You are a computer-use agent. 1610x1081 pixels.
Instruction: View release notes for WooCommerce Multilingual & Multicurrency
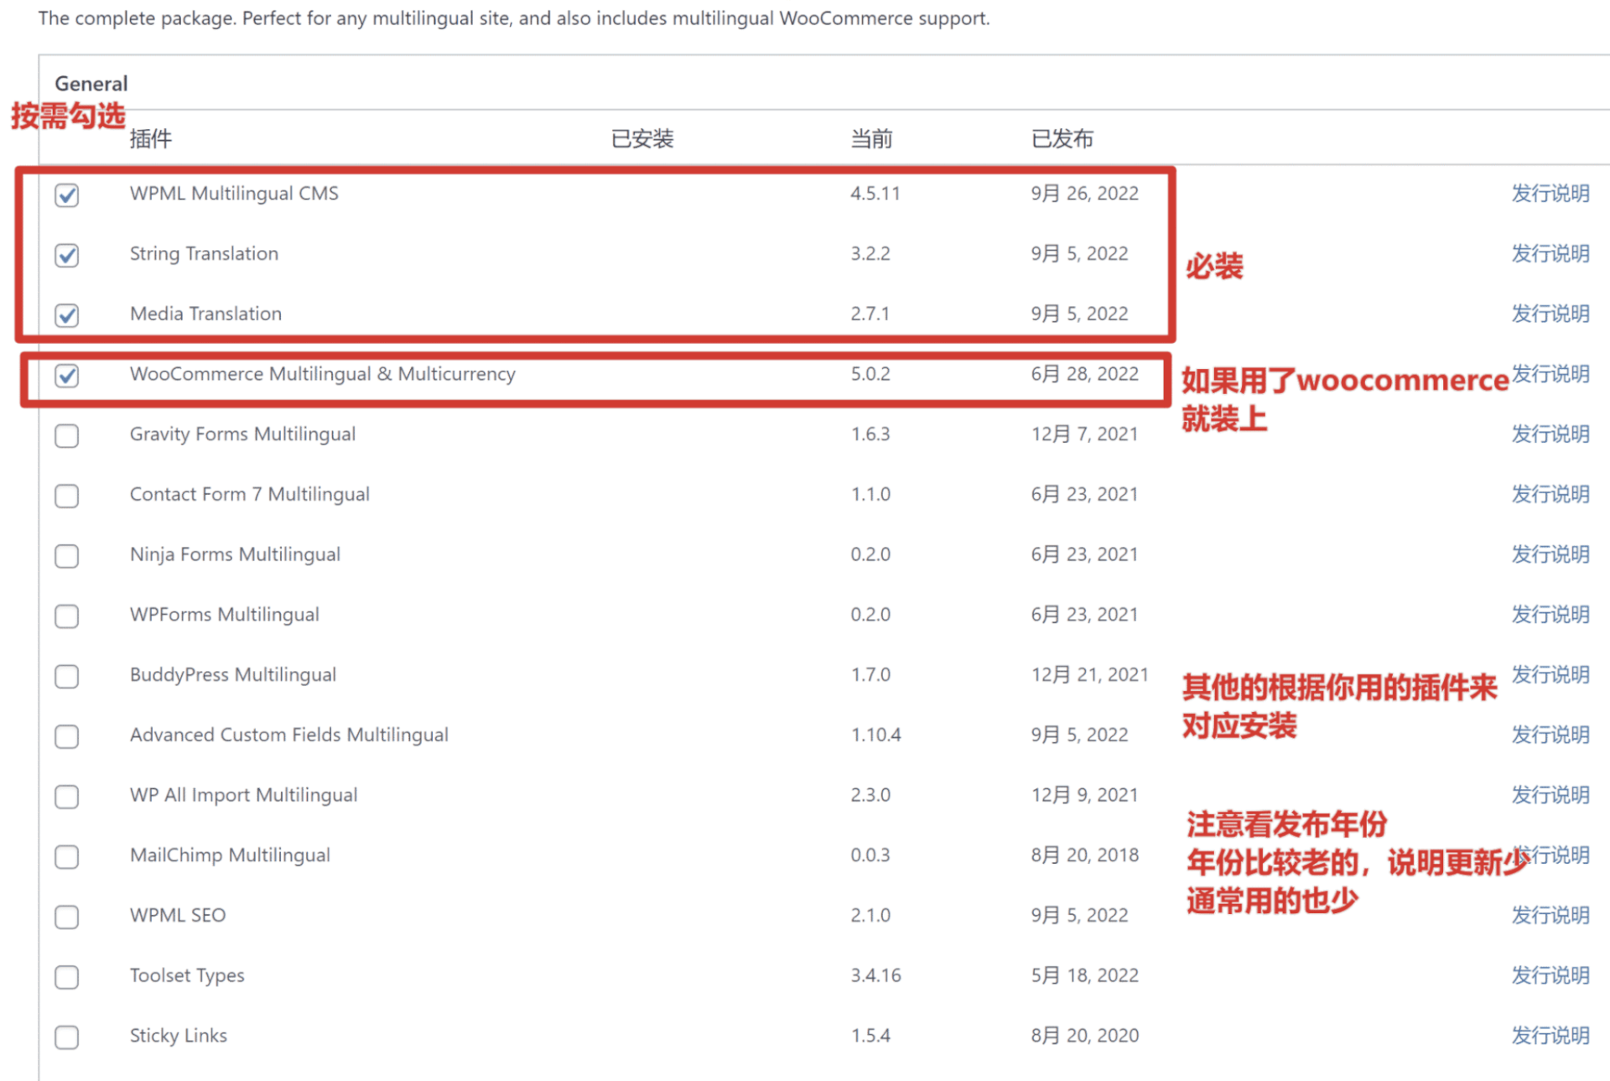coord(1550,374)
